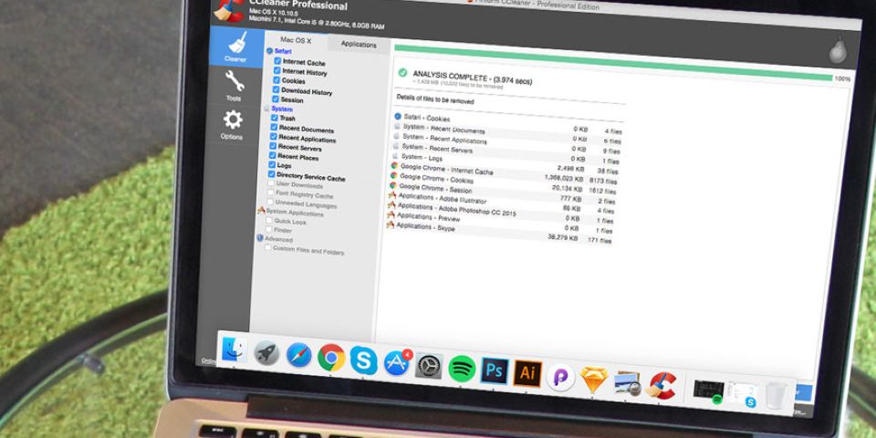876x438 pixels.
Task: Open the Cleaner section in sidebar
Action: pos(236,47)
